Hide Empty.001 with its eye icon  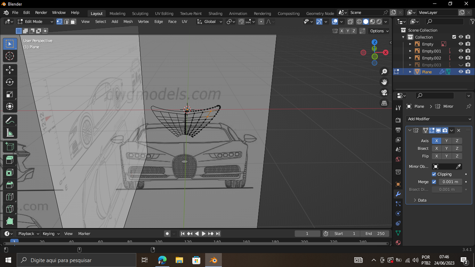[x=461, y=51]
